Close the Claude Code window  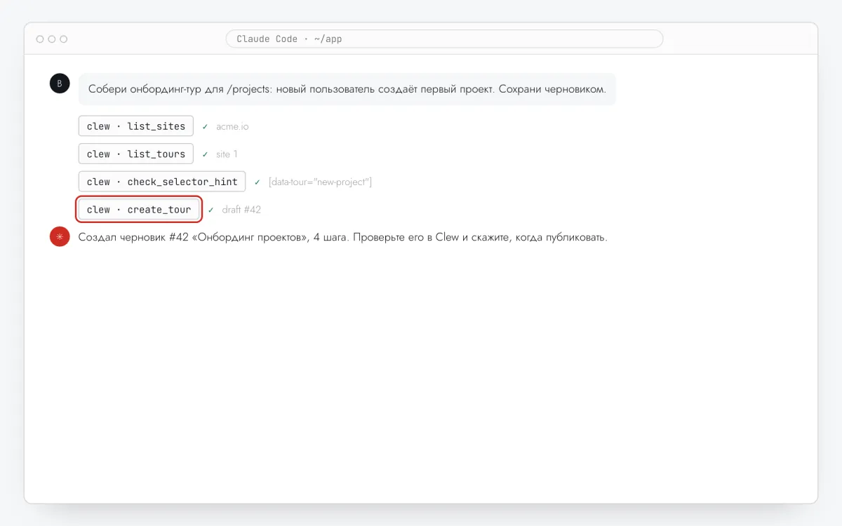pyautogui.click(x=39, y=39)
